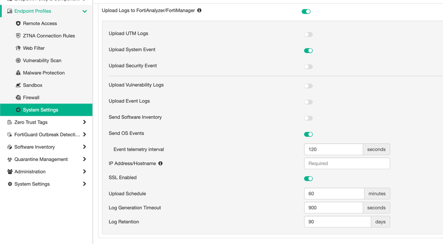Expand the Administration section arrow

point(84,172)
